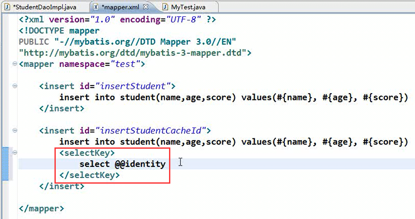
Task: Click the opening selectKey tag
Action: (87, 153)
